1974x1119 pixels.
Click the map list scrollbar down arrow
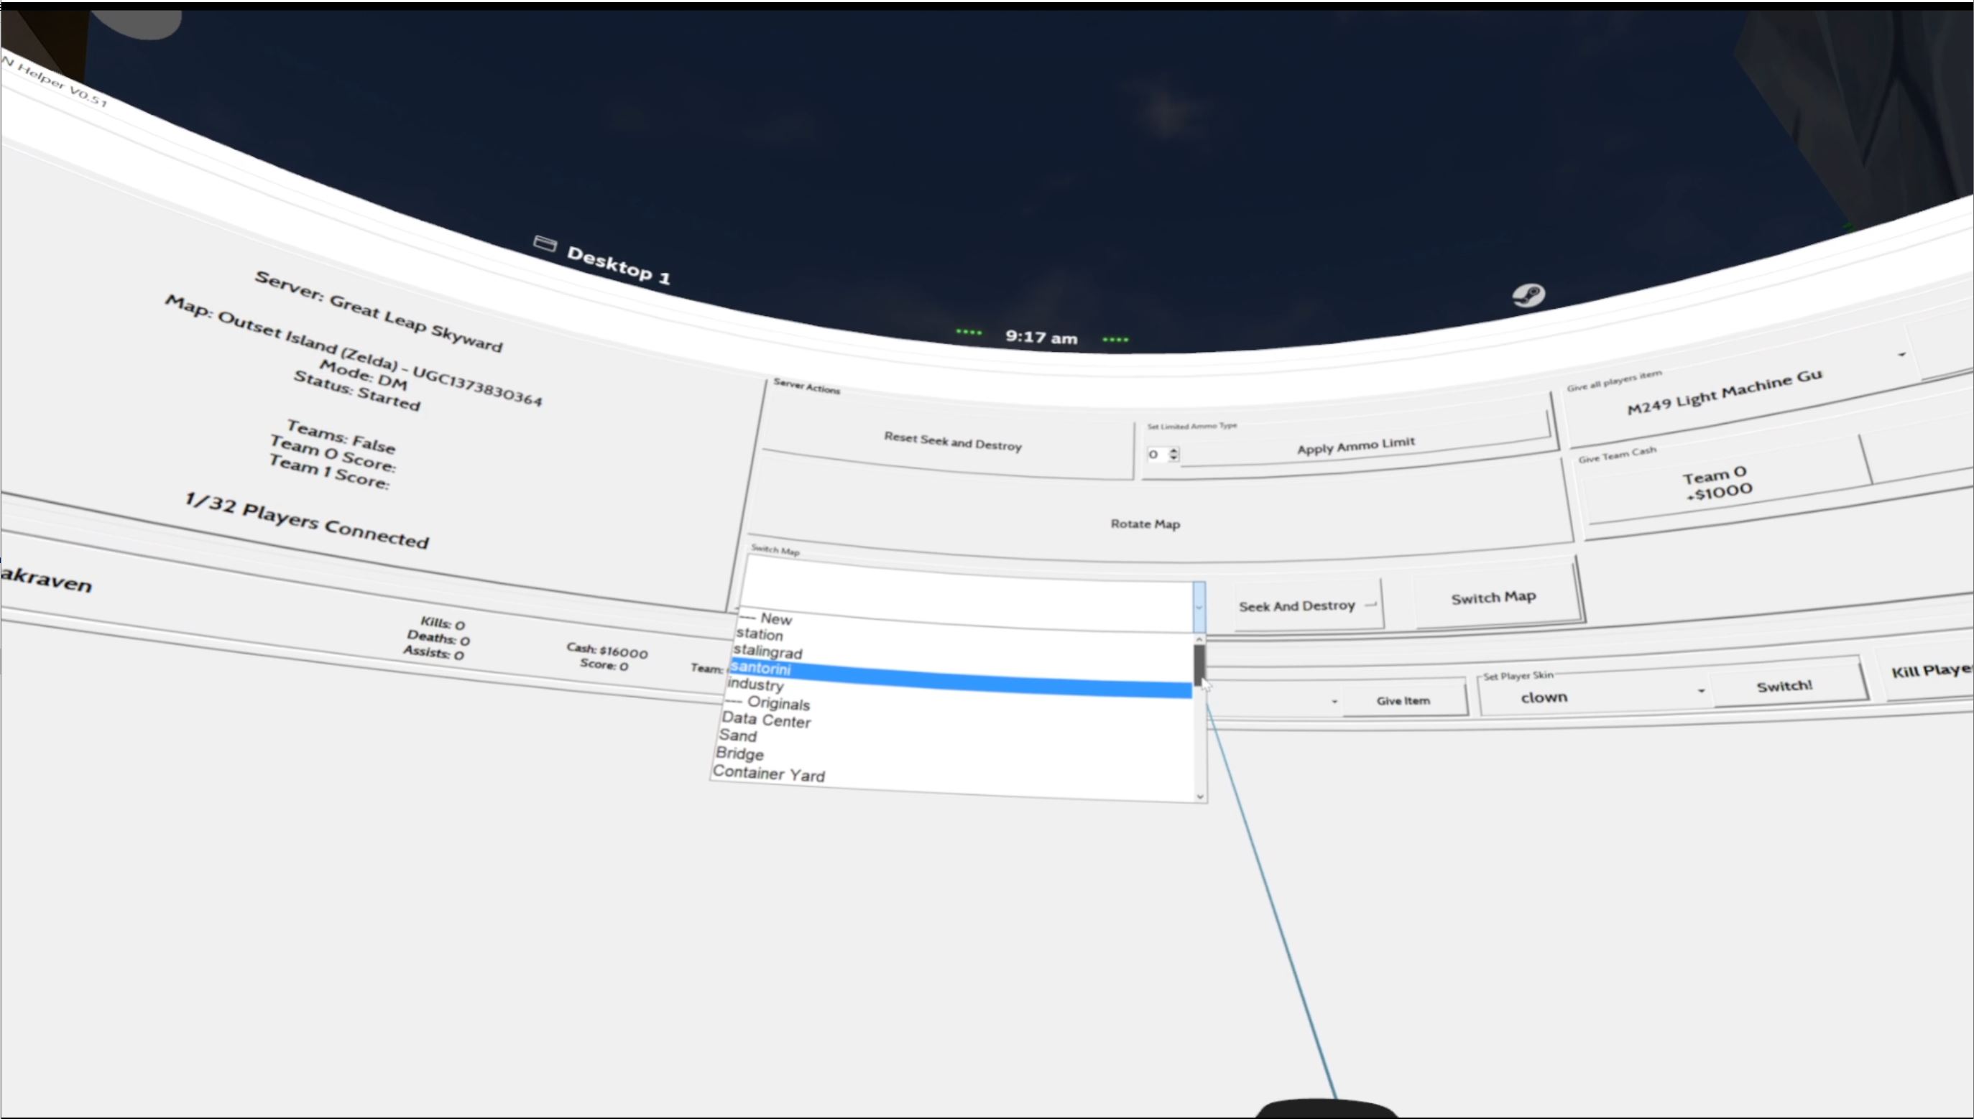coord(1200,797)
